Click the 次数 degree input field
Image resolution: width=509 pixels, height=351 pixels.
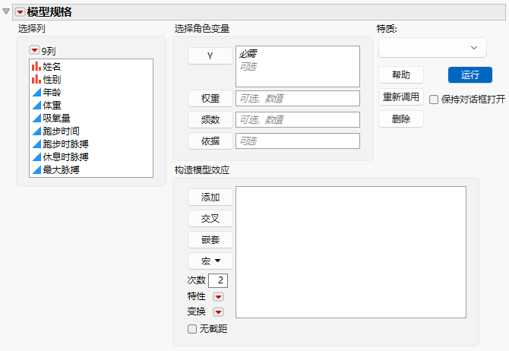click(x=218, y=280)
